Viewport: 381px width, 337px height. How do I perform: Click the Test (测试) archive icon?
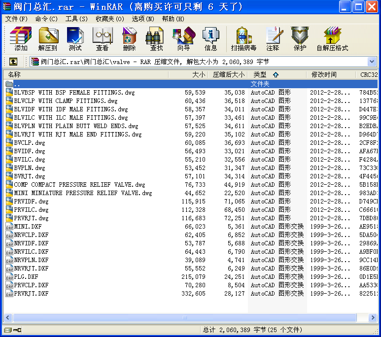[75, 39]
